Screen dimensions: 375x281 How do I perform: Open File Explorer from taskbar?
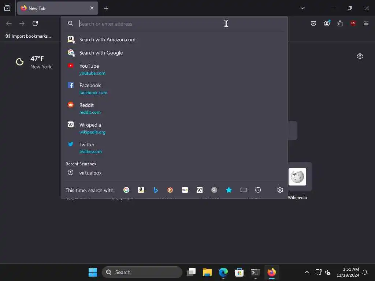207,272
